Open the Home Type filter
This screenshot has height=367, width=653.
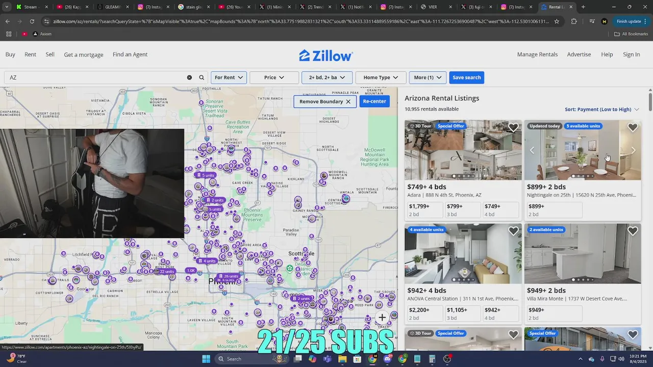(x=381, y=77)
